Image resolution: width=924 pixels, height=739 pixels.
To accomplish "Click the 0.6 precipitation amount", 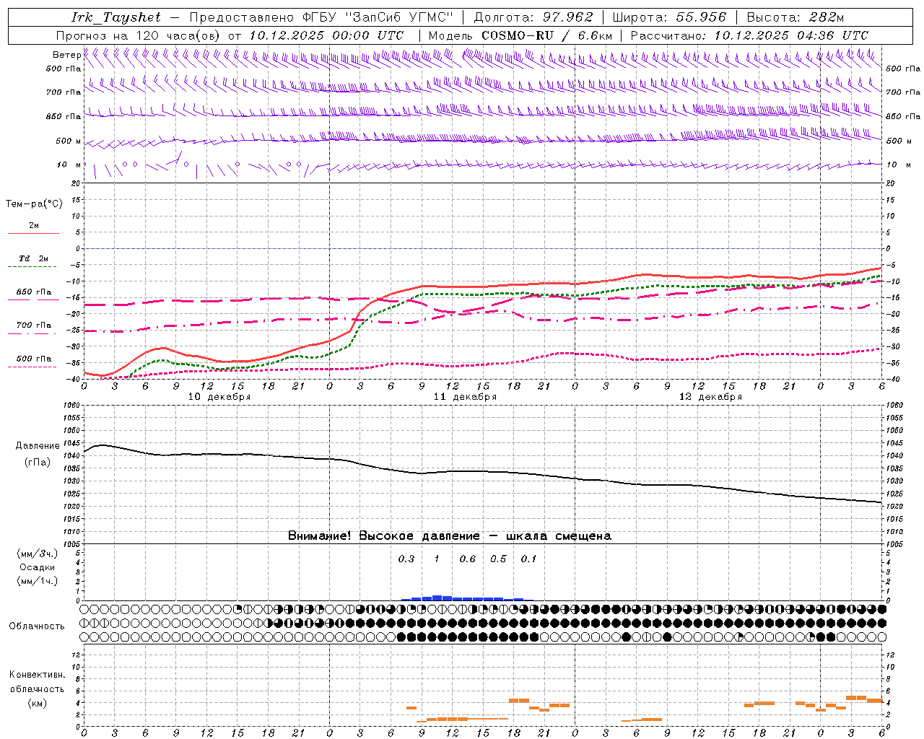I will 468,559.
